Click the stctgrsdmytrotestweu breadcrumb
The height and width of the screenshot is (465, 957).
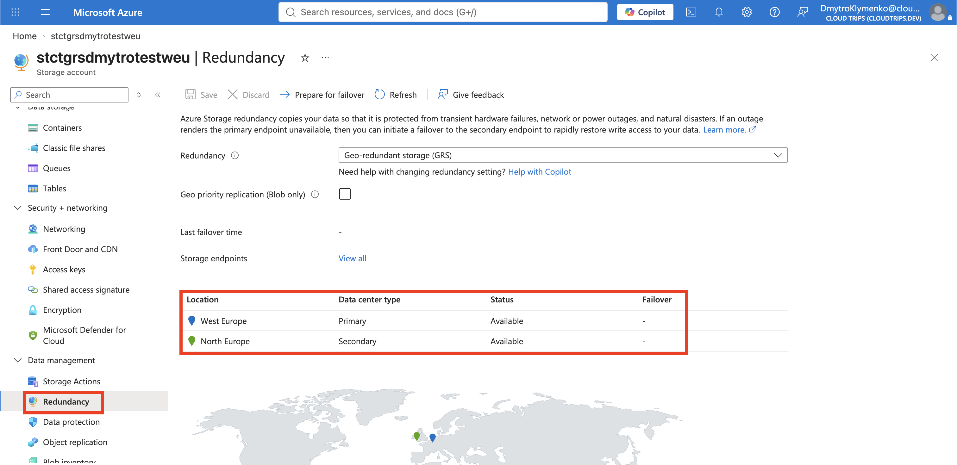pos(96,36)
